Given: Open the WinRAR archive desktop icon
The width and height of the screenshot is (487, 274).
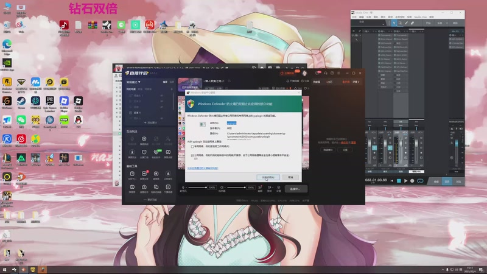Looking at the screenshot, I should (x=93, y=26).
